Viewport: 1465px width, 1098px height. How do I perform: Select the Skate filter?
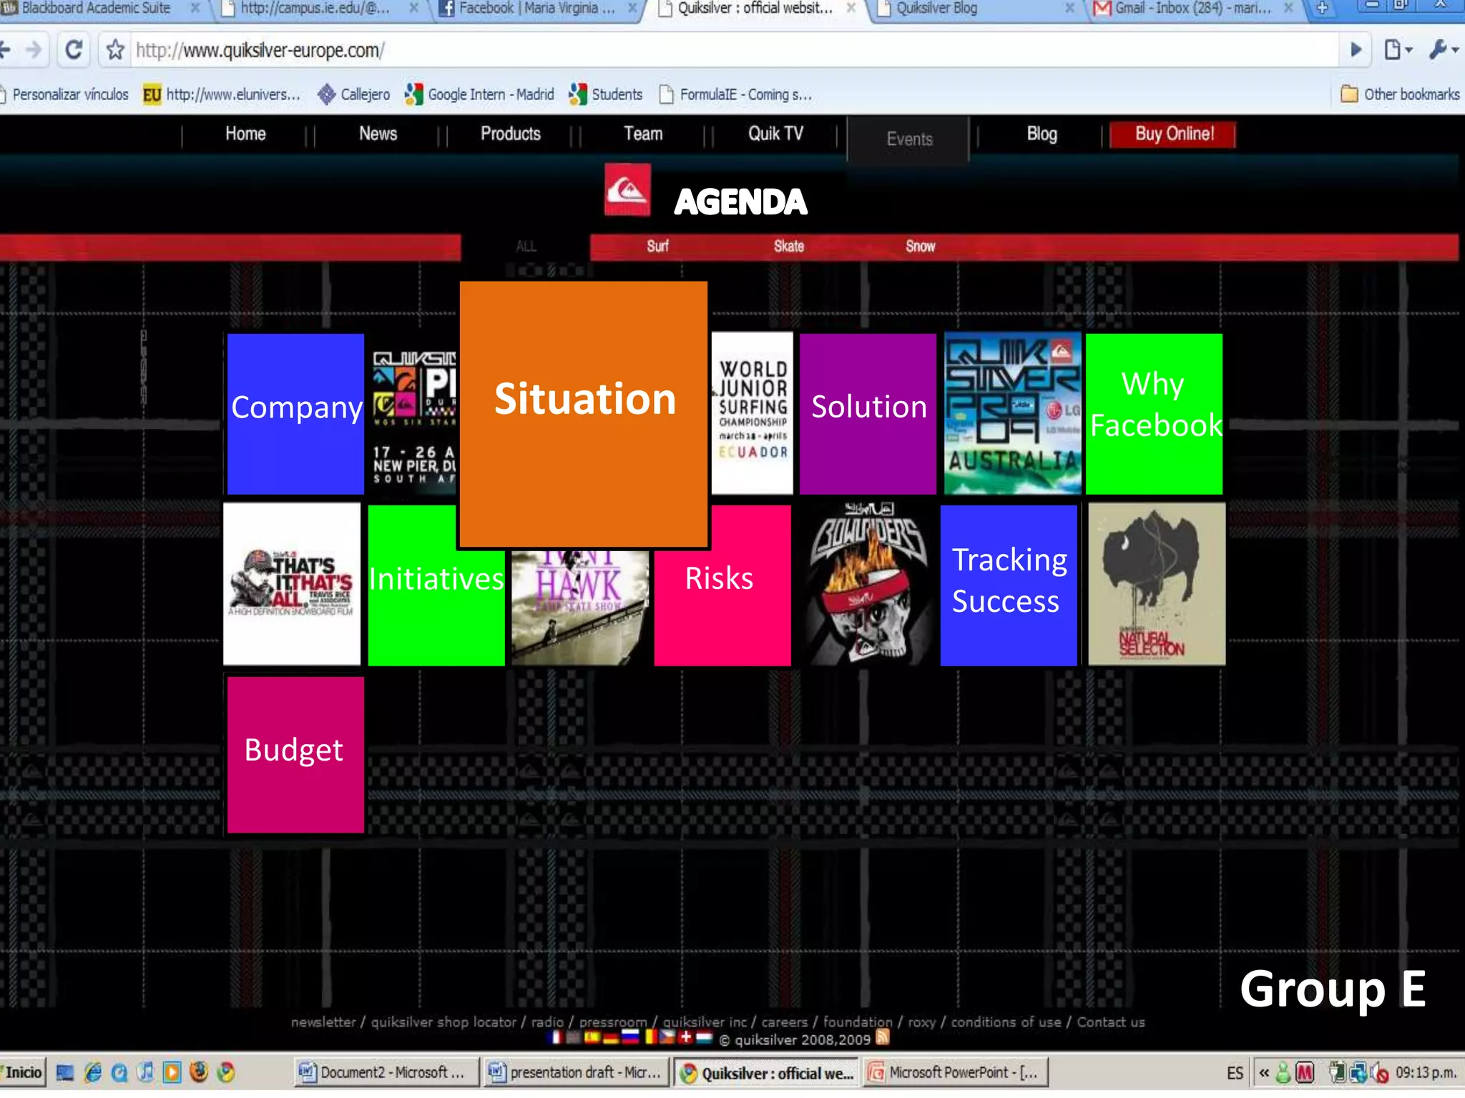coord(788,247)
